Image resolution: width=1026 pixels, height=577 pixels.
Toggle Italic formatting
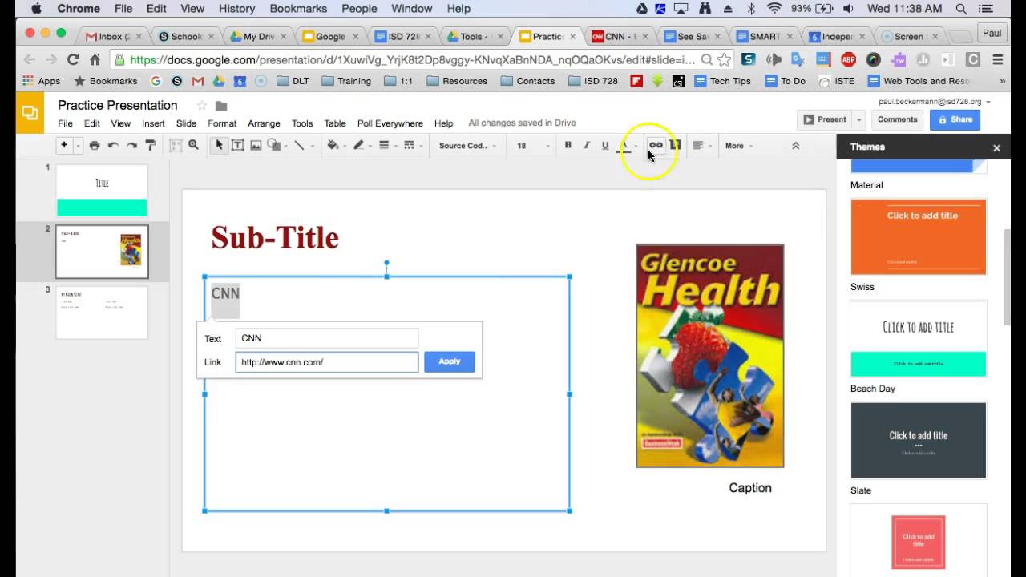coord(587,146)
